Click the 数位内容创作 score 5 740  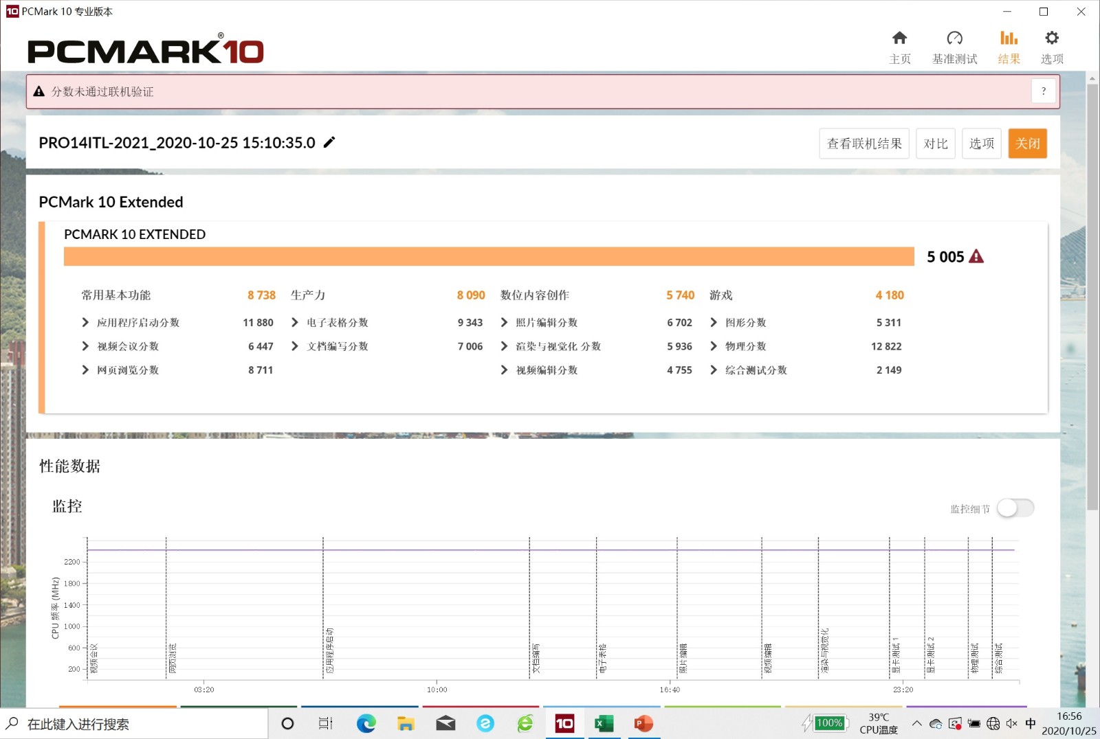680,295
